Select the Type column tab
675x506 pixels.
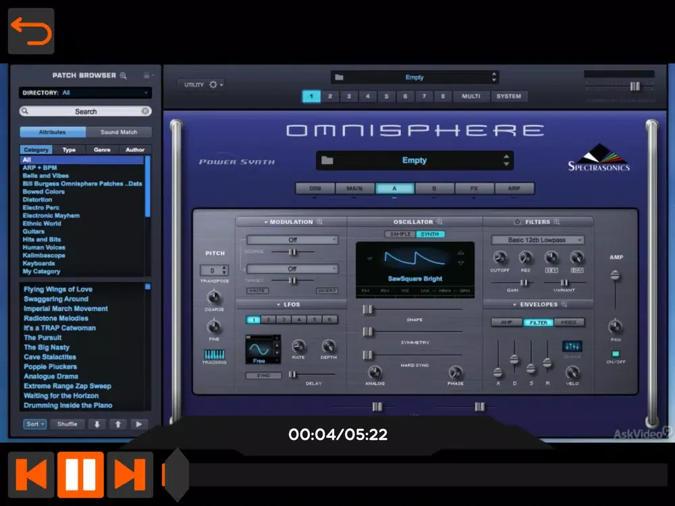click(69, 150)
